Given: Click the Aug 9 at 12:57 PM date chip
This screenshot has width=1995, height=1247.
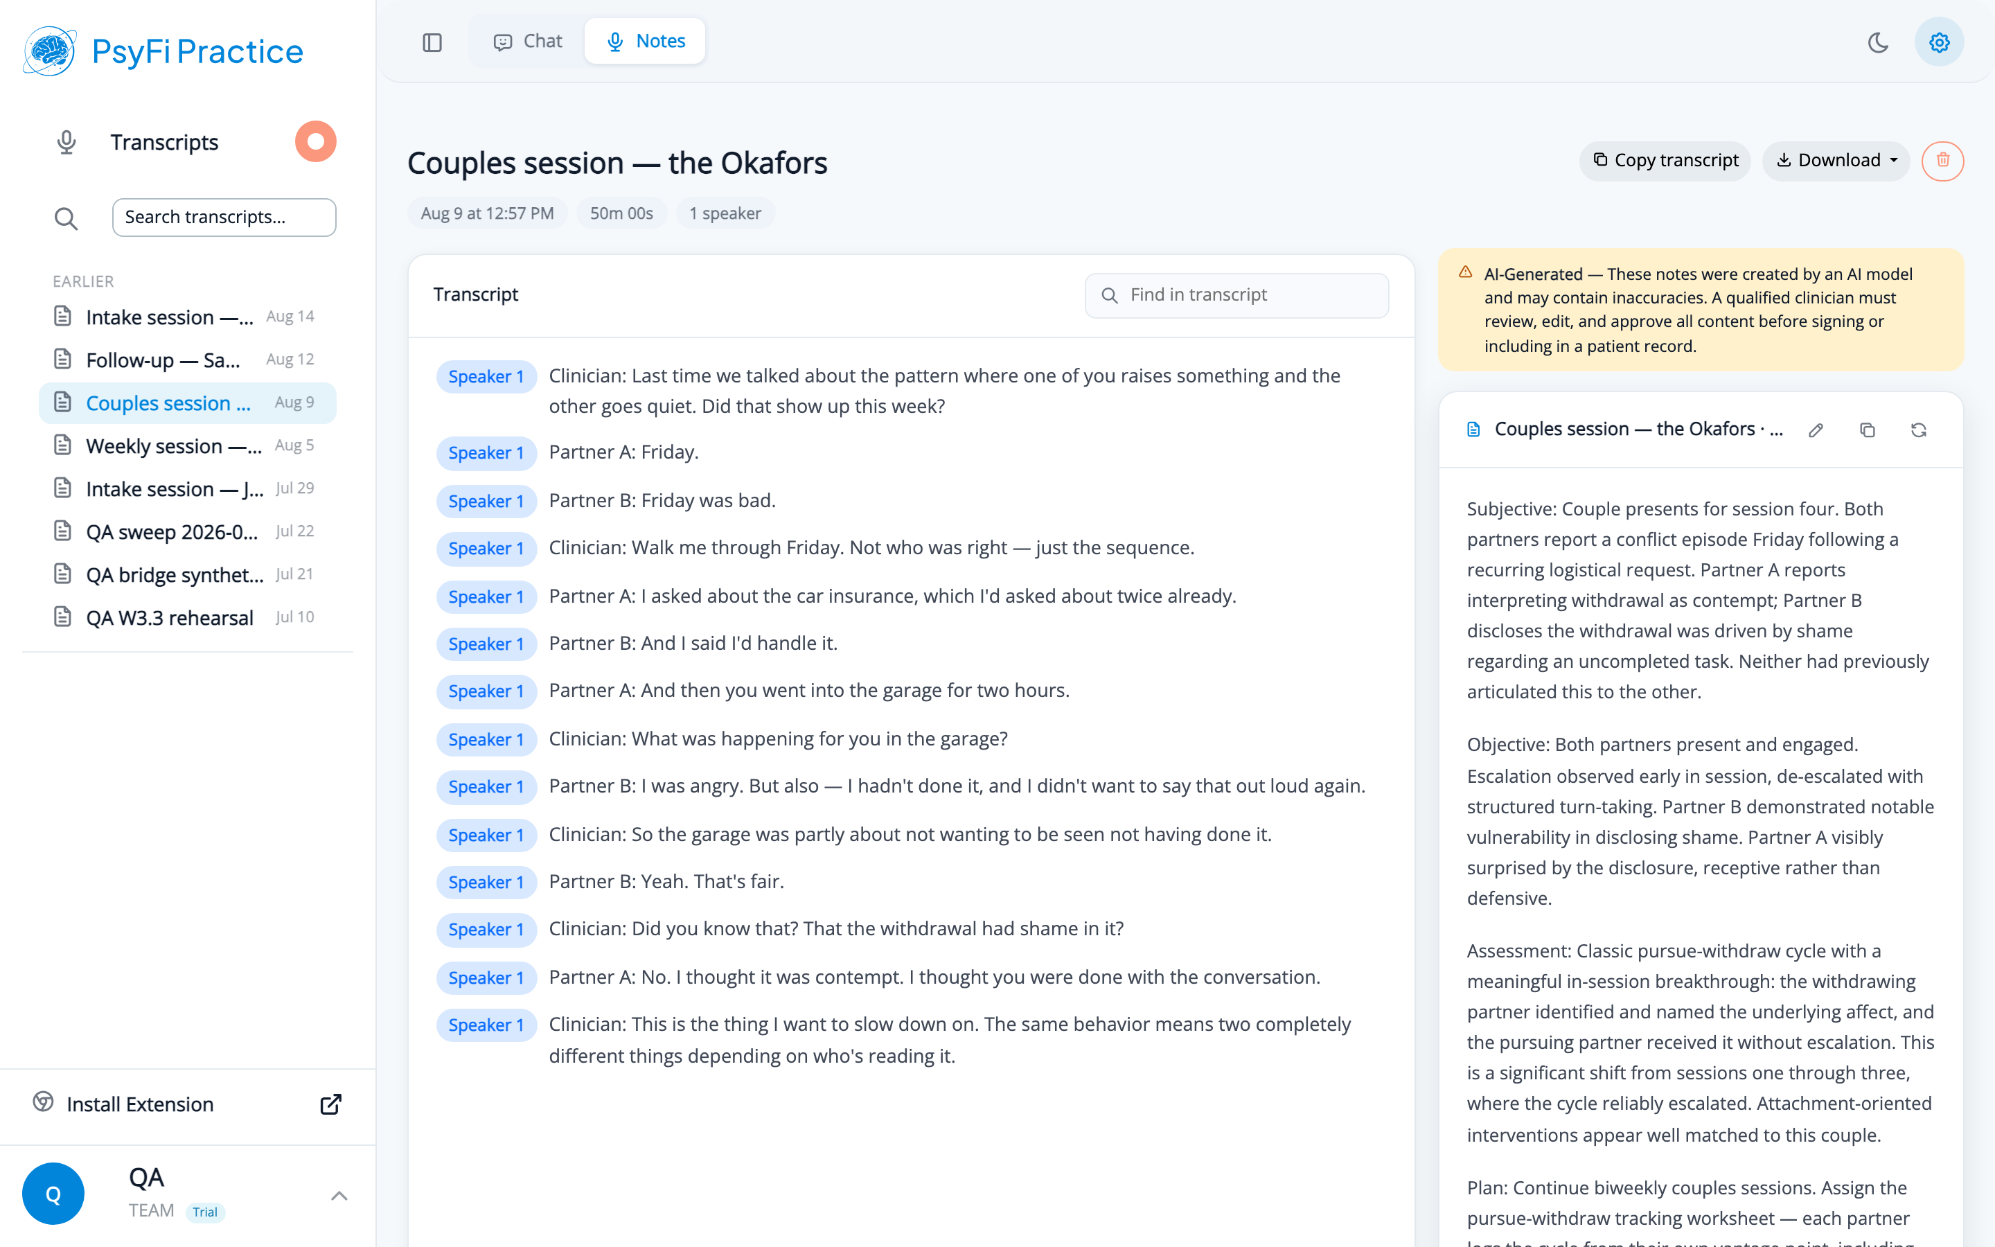Looking at the screenshot, I should [x=487, y=213].
